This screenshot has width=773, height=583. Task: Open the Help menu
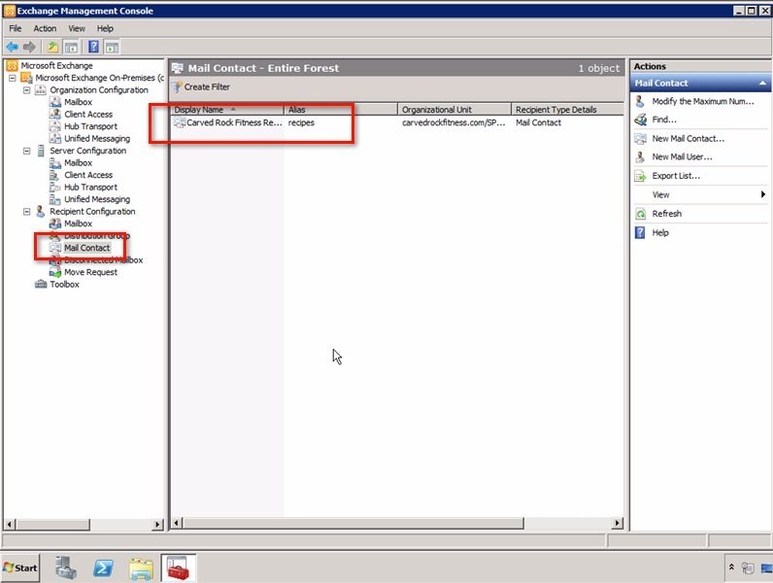105,28
